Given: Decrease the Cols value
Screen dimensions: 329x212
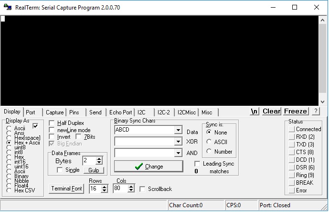Looking at the screenshot, I should tap(131, 190).
